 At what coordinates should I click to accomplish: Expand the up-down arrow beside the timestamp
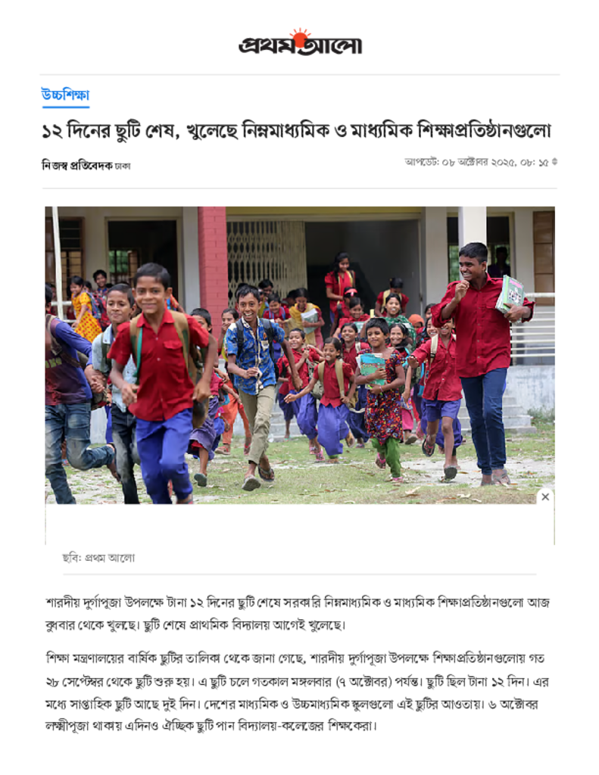pyautogui.click(x=554, y=162)
